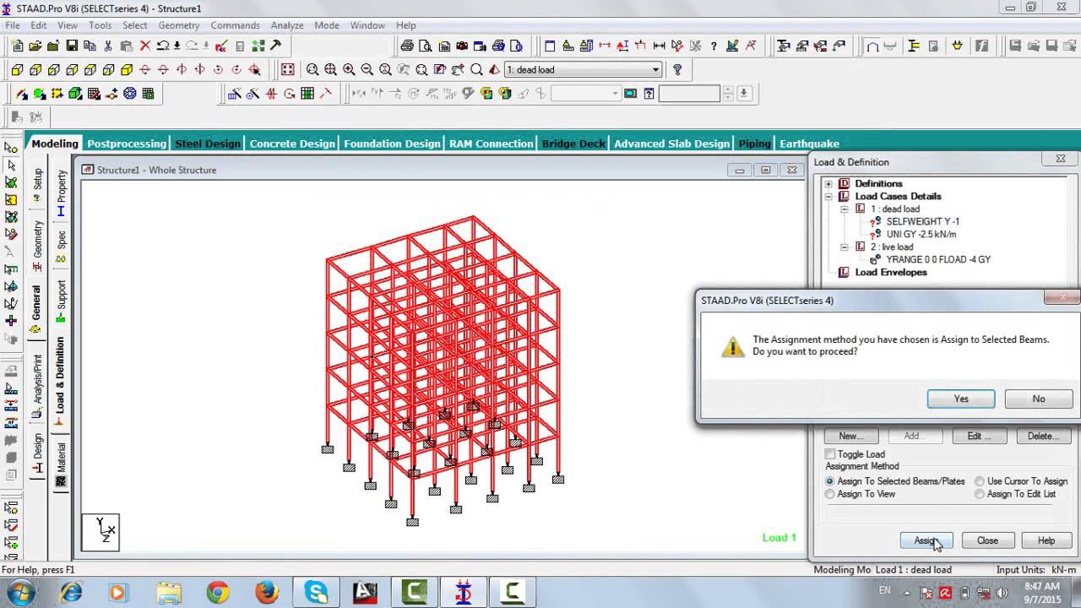Open the Support side tab
Screen dimensions: 1081x608
pos(61,301)
